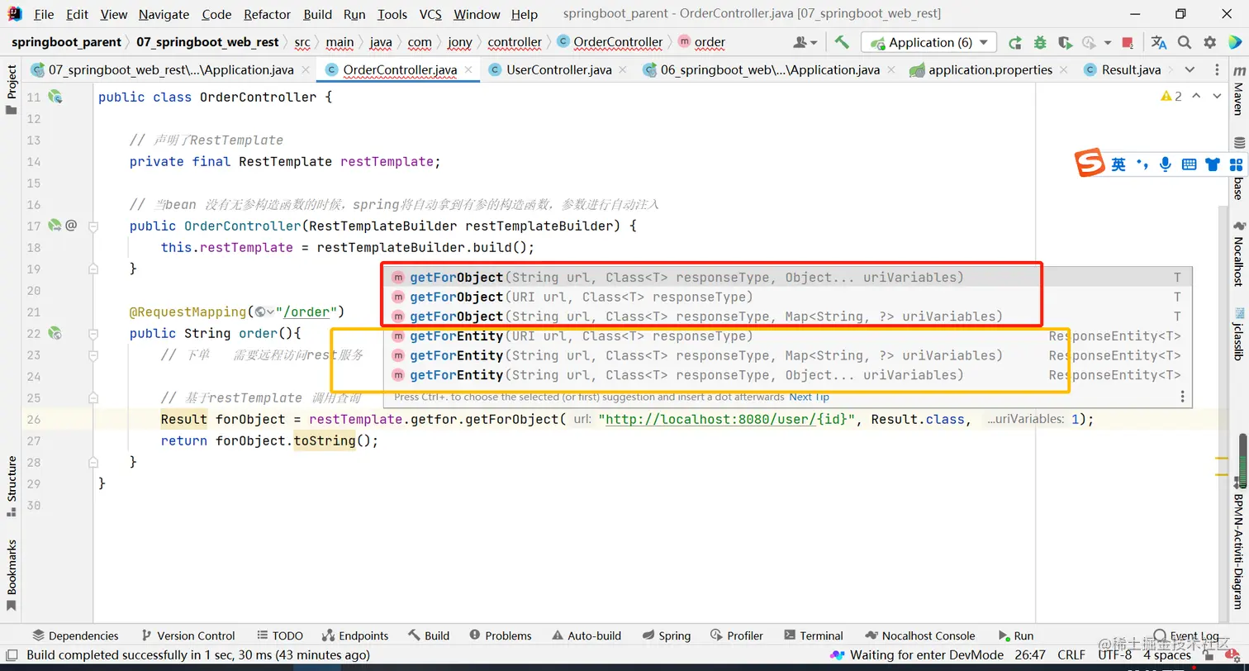Open the Application (6) run configuration dropdown
1249x671 pixels.
pyautogui.click(x=928, y=42)
